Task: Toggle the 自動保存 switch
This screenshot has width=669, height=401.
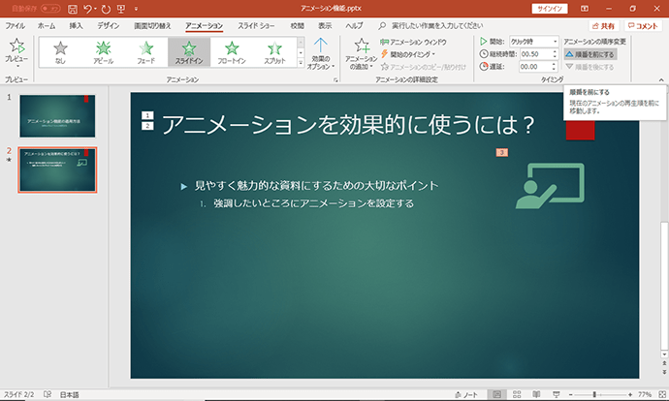Action: (50, 9)
